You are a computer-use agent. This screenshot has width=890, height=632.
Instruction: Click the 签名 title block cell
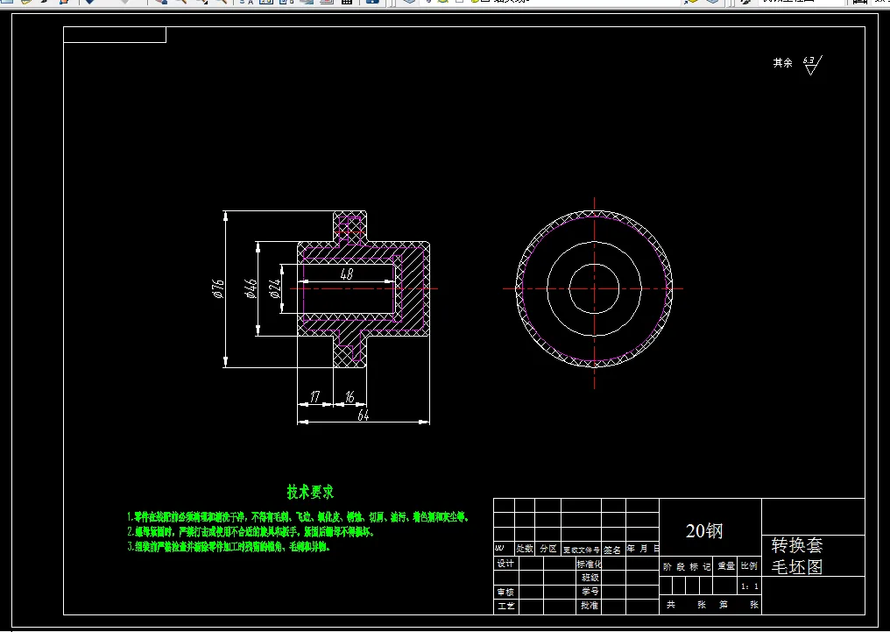pyautogui.click(x=612, y=550)
